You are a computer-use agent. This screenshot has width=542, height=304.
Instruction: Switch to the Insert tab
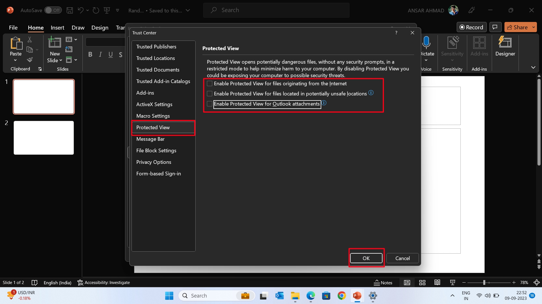[57, 28]
